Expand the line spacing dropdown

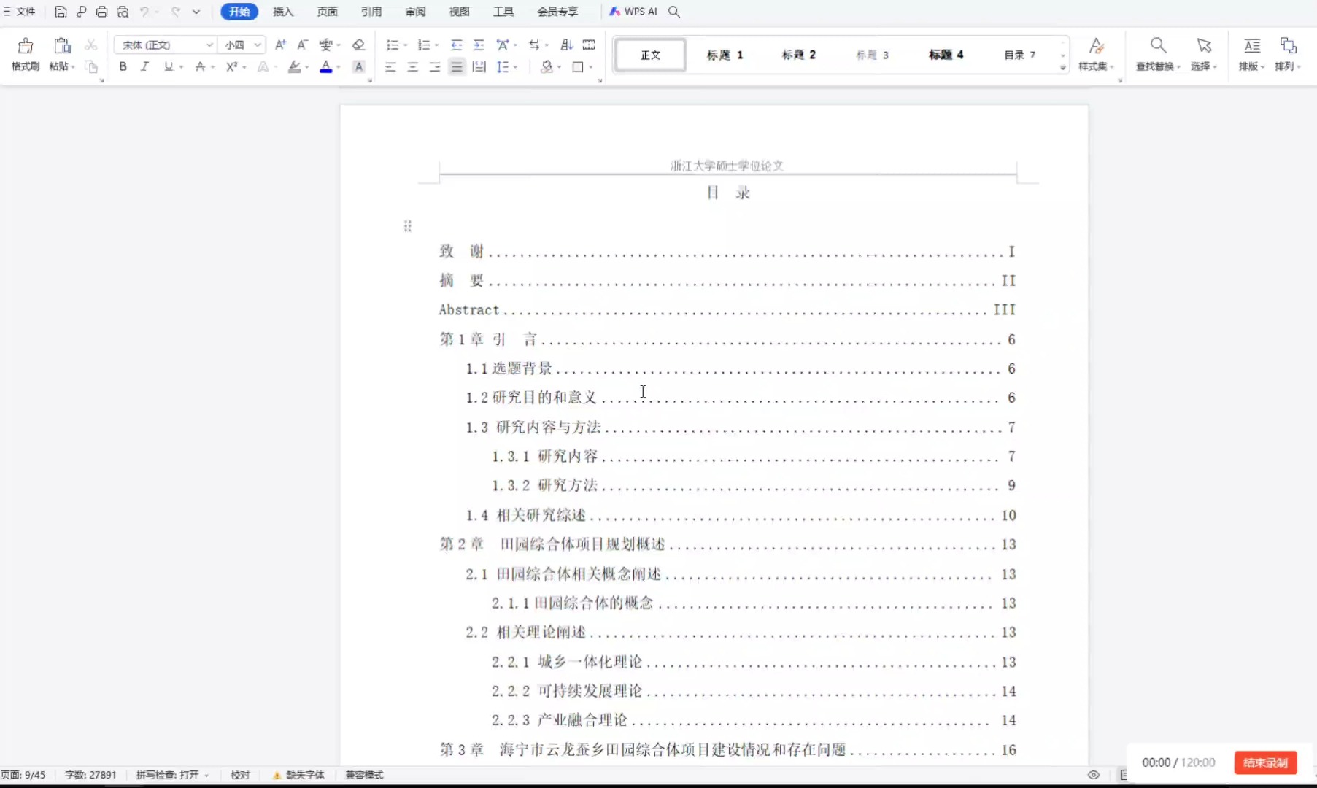click(x=516, y=68)
